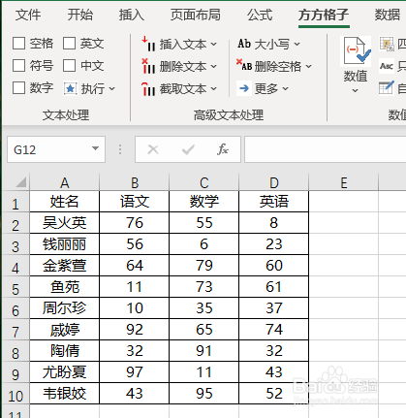Viewport: 406px width, 418px height.
Task: Select the cell with name 钱丽丽
Action: point(65,244)
